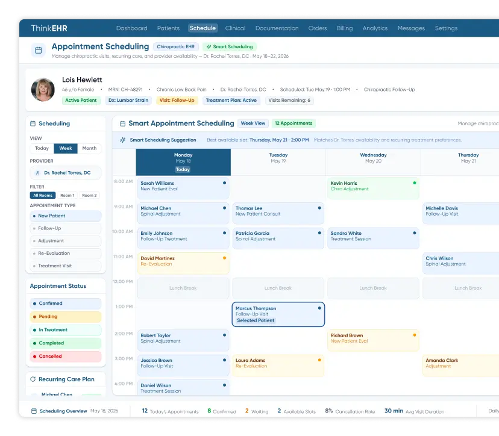Open the Documentation section

277,28
